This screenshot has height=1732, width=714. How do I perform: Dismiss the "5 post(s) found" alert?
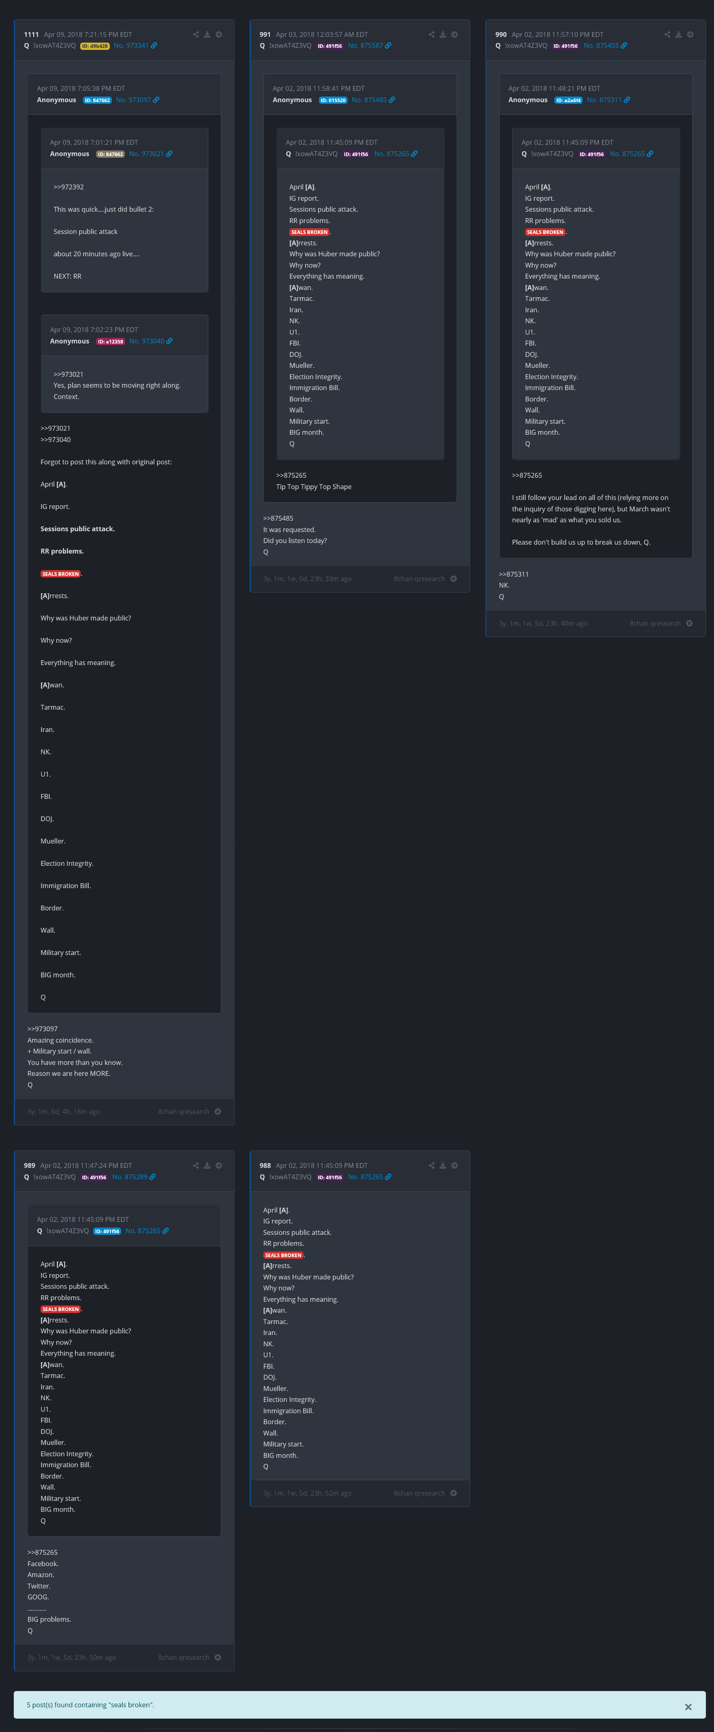pyautogui.click(x=688, y=1706)
